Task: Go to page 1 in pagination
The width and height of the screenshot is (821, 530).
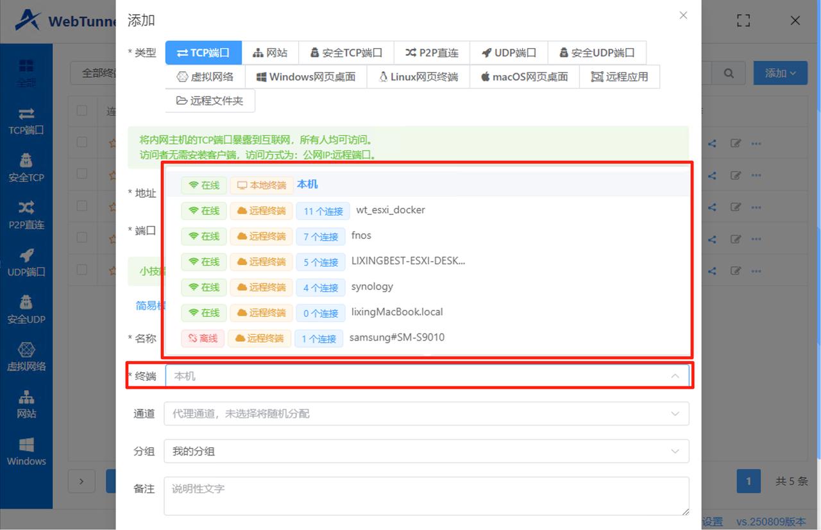Action: 749,481
